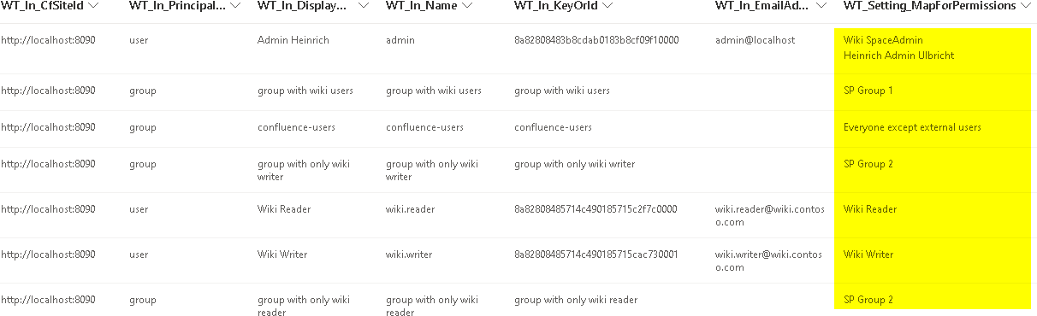Screen dimensions: 1037x316
Task: Click the admin@localhost email cell
Action: pyautogui.click(x=755, y=40)
